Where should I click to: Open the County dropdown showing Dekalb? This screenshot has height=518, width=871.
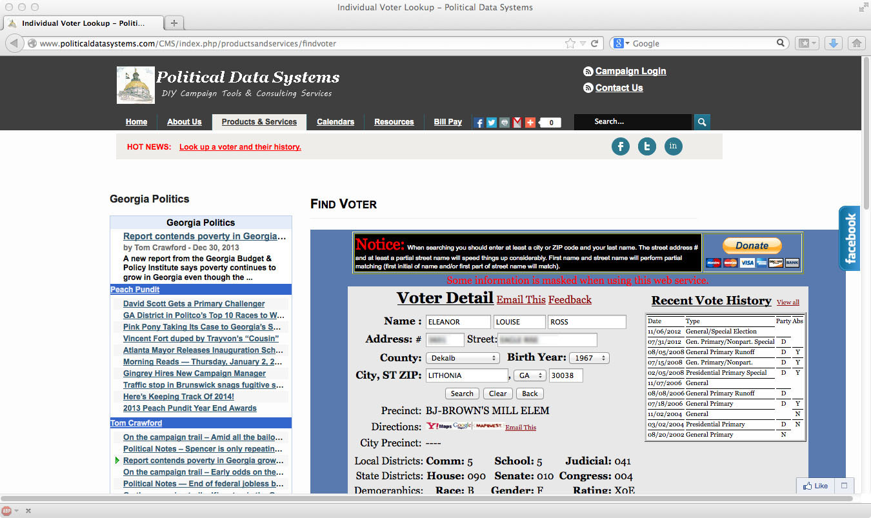point(463,358)
